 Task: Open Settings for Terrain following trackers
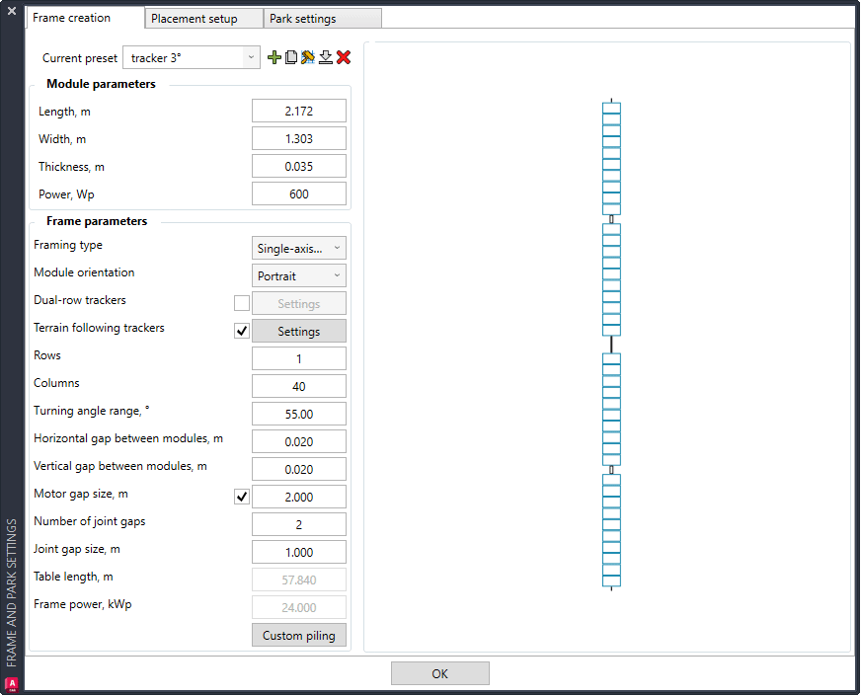[299, 331]
